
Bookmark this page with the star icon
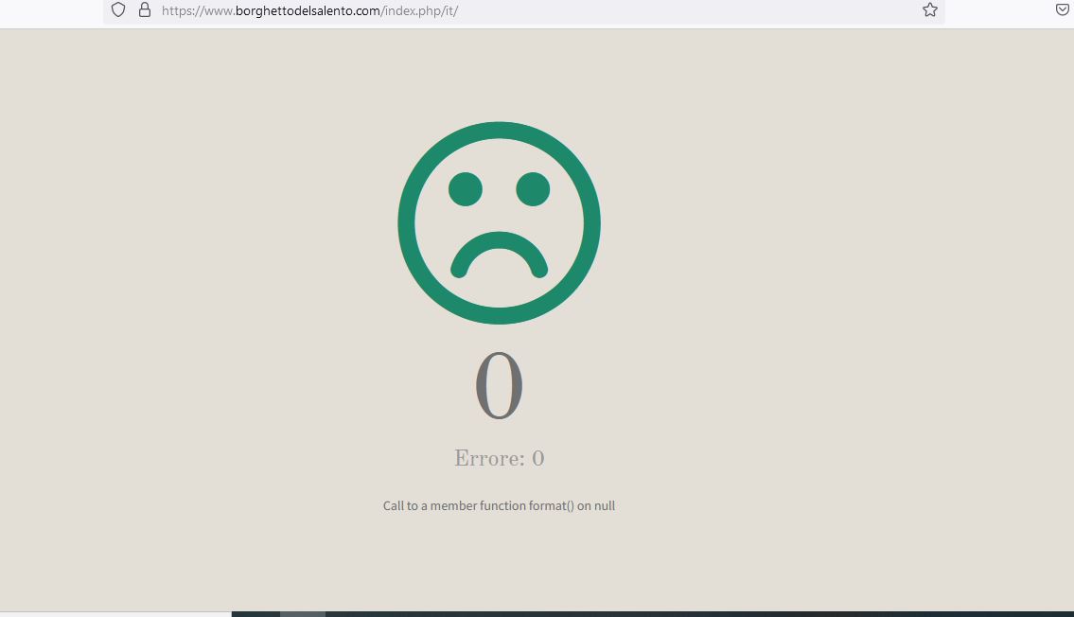click(x=930, y=9)
